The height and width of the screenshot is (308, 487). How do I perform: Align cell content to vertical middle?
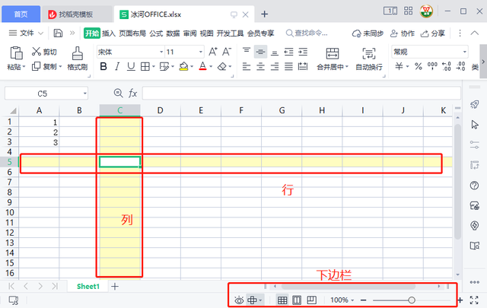point(260,52)
